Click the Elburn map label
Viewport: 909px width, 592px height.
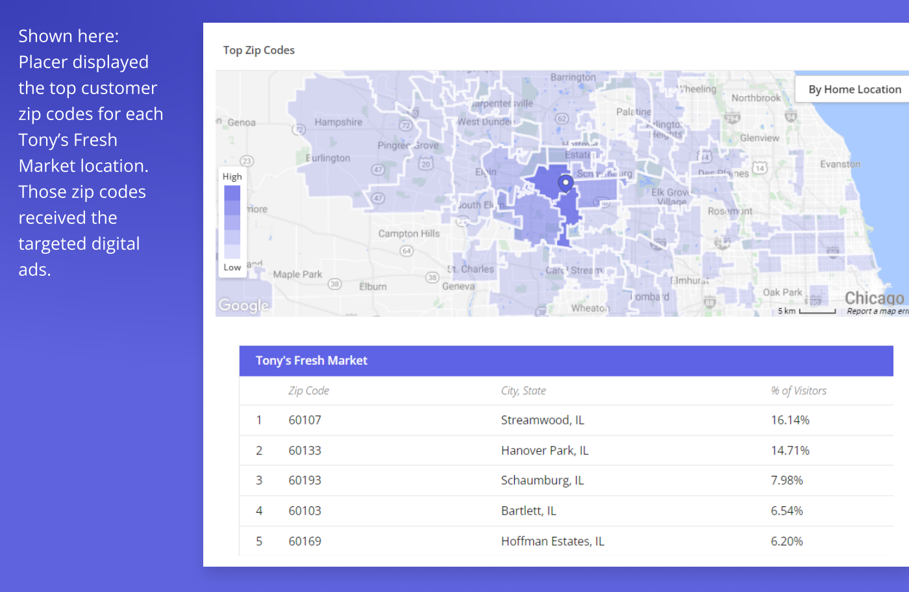[373, 287]
